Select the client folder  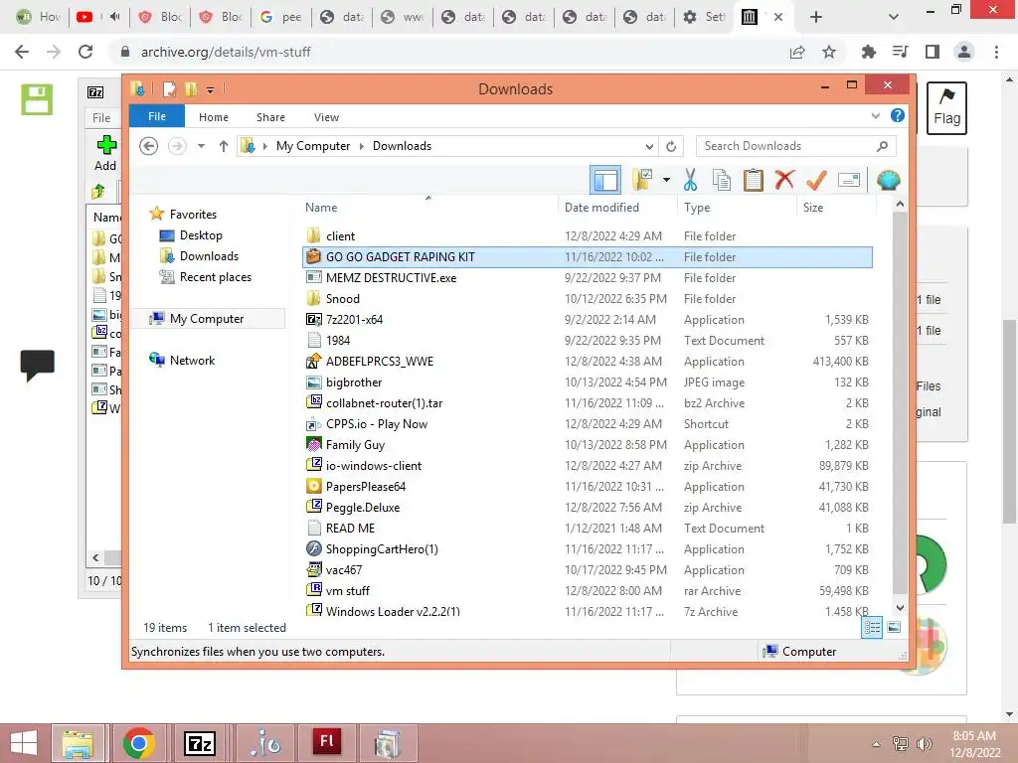[588, 236]
